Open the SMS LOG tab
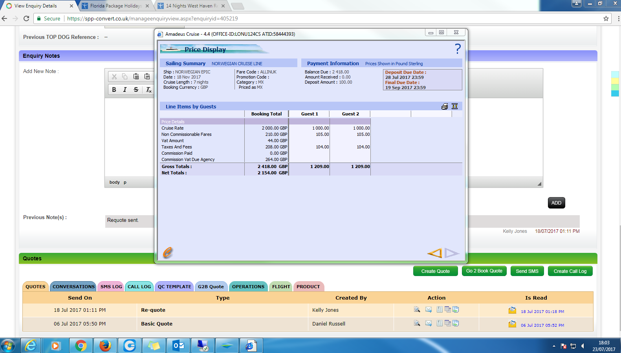Image resolution: width=621 pixels, height=353 pixels. pyautogui.click(x=111, y=287)
